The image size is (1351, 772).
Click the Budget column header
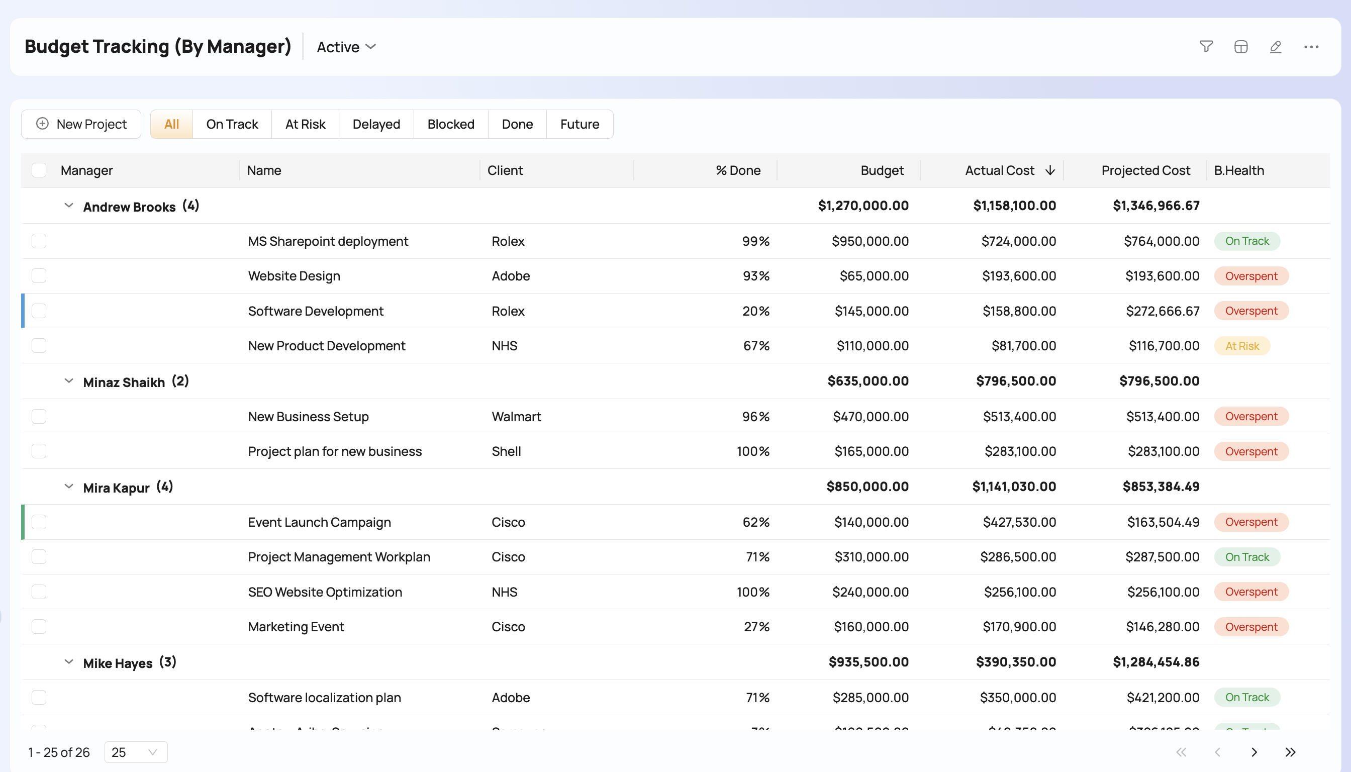[882, 170]
